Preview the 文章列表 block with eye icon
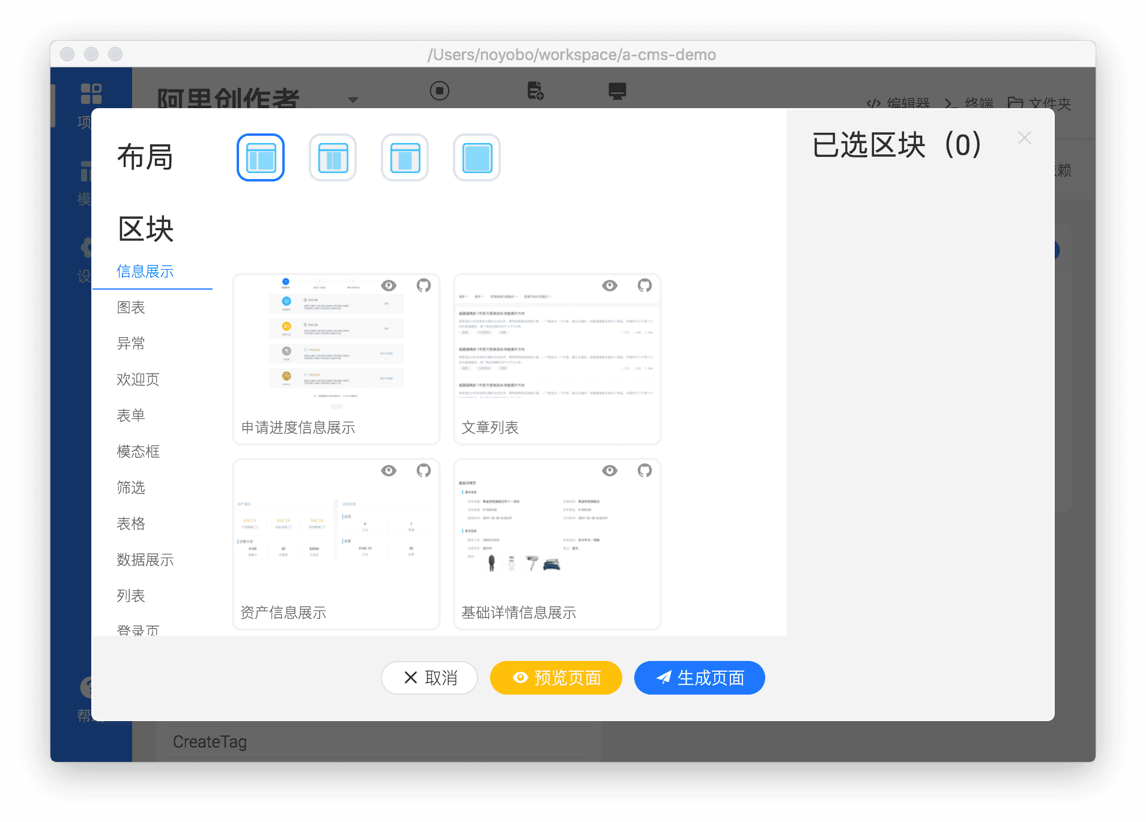 (610, 285)
